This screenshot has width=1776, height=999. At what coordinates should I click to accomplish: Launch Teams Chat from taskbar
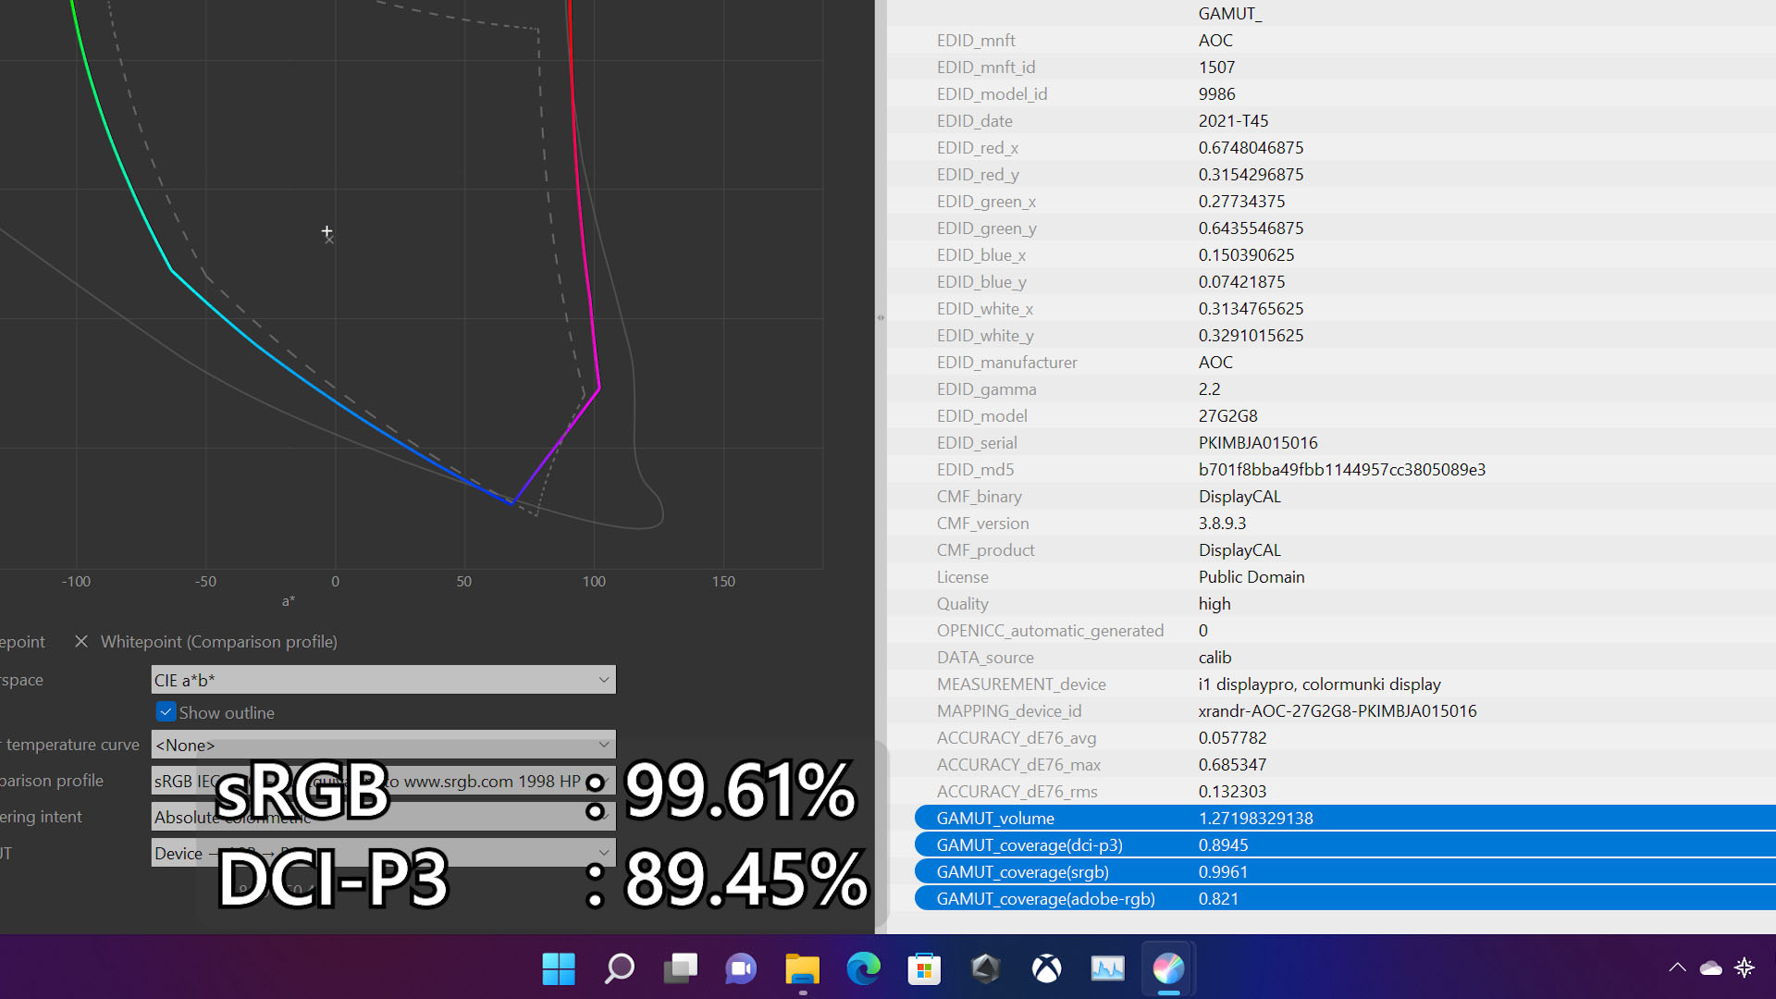click(741, 968)
